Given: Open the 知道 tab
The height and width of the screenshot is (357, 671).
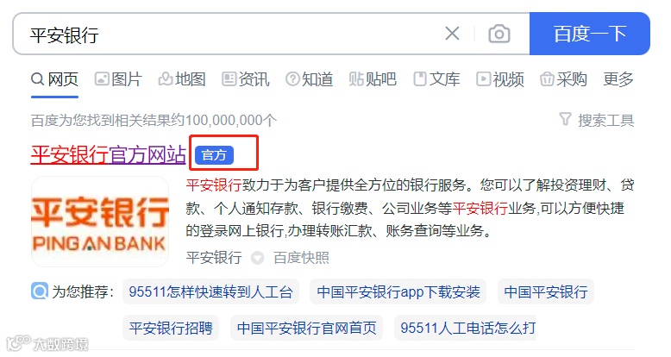Looking at the screenshot, I should 309,79.
